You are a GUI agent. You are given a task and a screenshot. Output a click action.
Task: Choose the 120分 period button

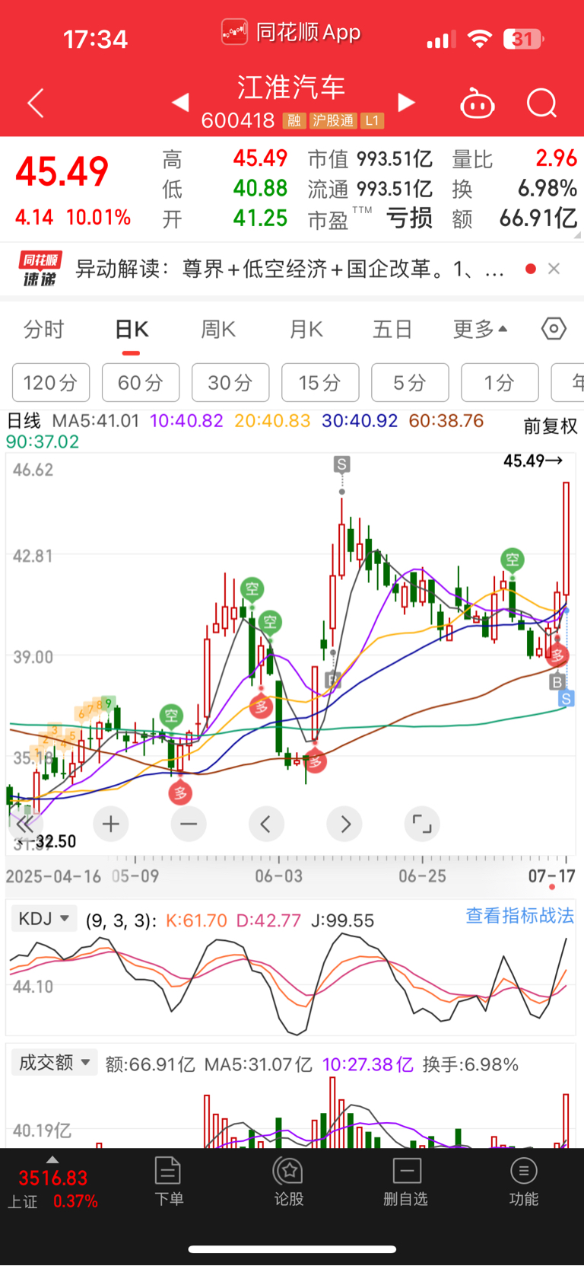51,382
